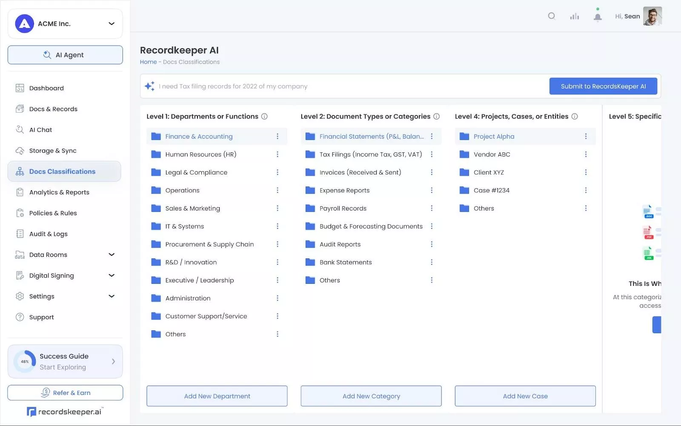Open three-dot menu for Vendor ABC

coord(586,154)
